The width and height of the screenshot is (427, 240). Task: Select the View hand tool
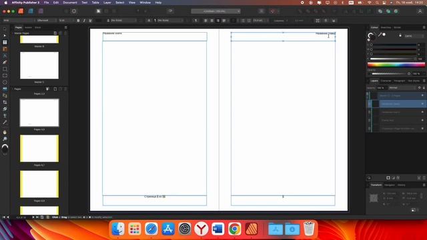pyautogui.click(x=5, y=132)
